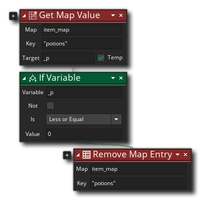Delete the If Variable action
This screenshot has height=200, width=201.
121,78
